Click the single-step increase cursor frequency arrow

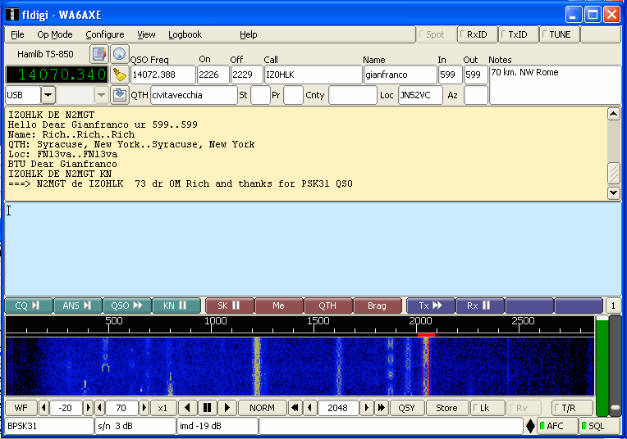366,408
